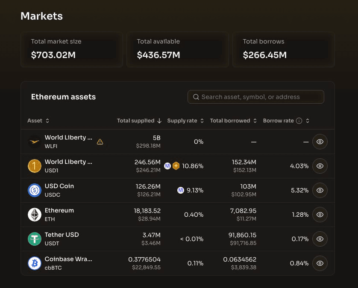Click the 10.86% supply rate value
The width and height of the screenshot is (358, 288).
193,166
